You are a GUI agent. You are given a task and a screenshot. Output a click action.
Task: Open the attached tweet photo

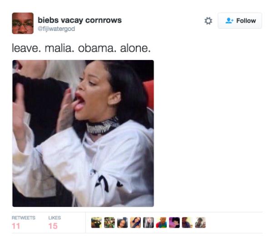click(x=83, y=133)
